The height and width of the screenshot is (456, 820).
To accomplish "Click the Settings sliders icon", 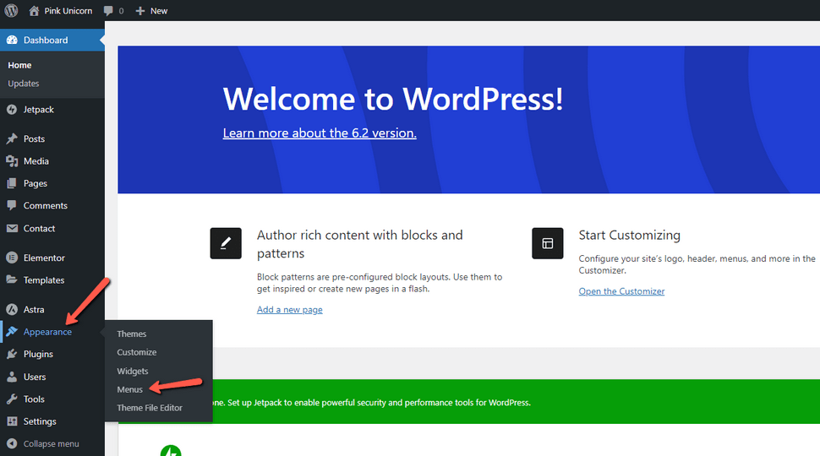I will (x=12, y=421).
